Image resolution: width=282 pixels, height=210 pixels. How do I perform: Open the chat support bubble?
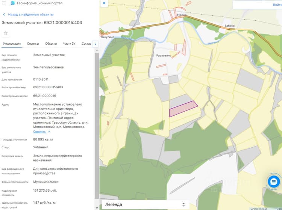tap(274, 182)
